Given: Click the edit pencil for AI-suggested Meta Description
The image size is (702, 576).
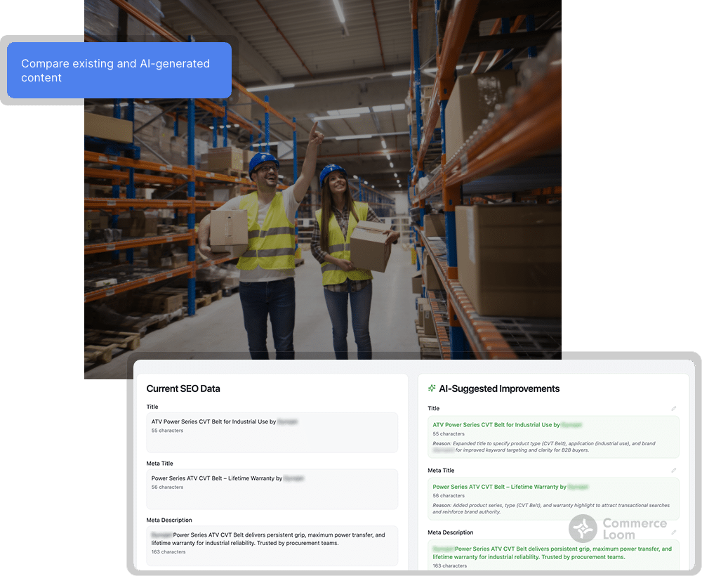Looking at the screenshot, I should tap(673, 532).
